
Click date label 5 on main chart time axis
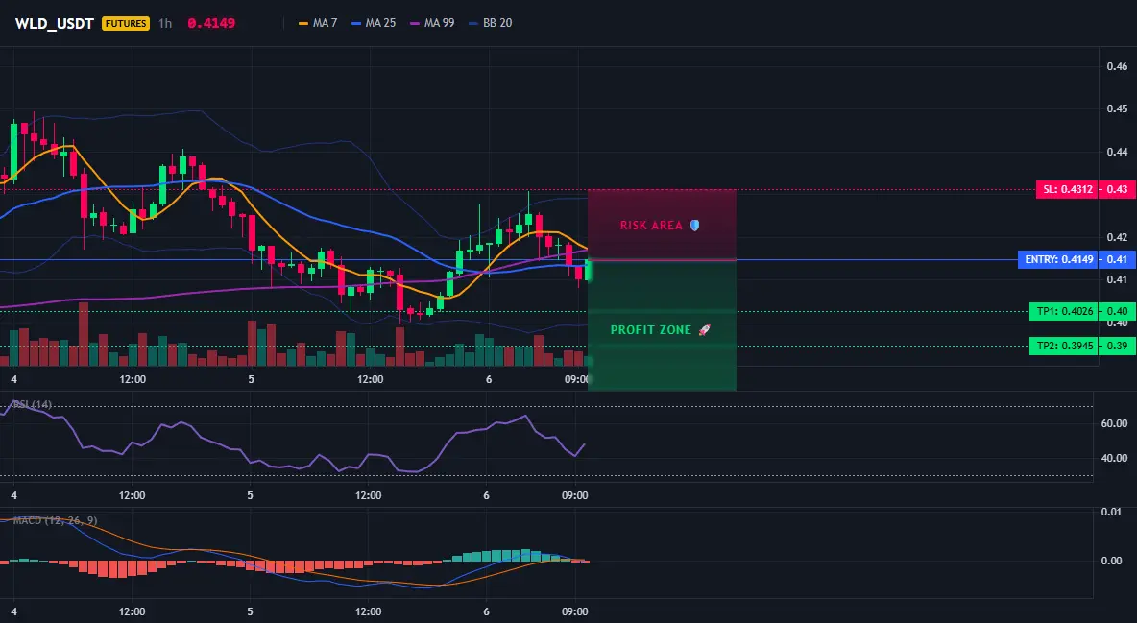click(251, 379)
